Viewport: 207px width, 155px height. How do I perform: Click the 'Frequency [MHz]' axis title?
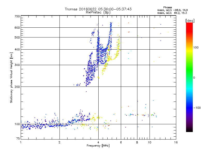(98, 146)
